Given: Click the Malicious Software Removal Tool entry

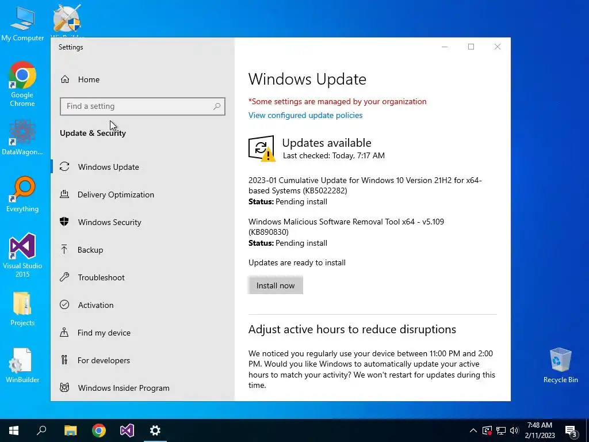Looking at the screenshot, I should coord(346,227).
